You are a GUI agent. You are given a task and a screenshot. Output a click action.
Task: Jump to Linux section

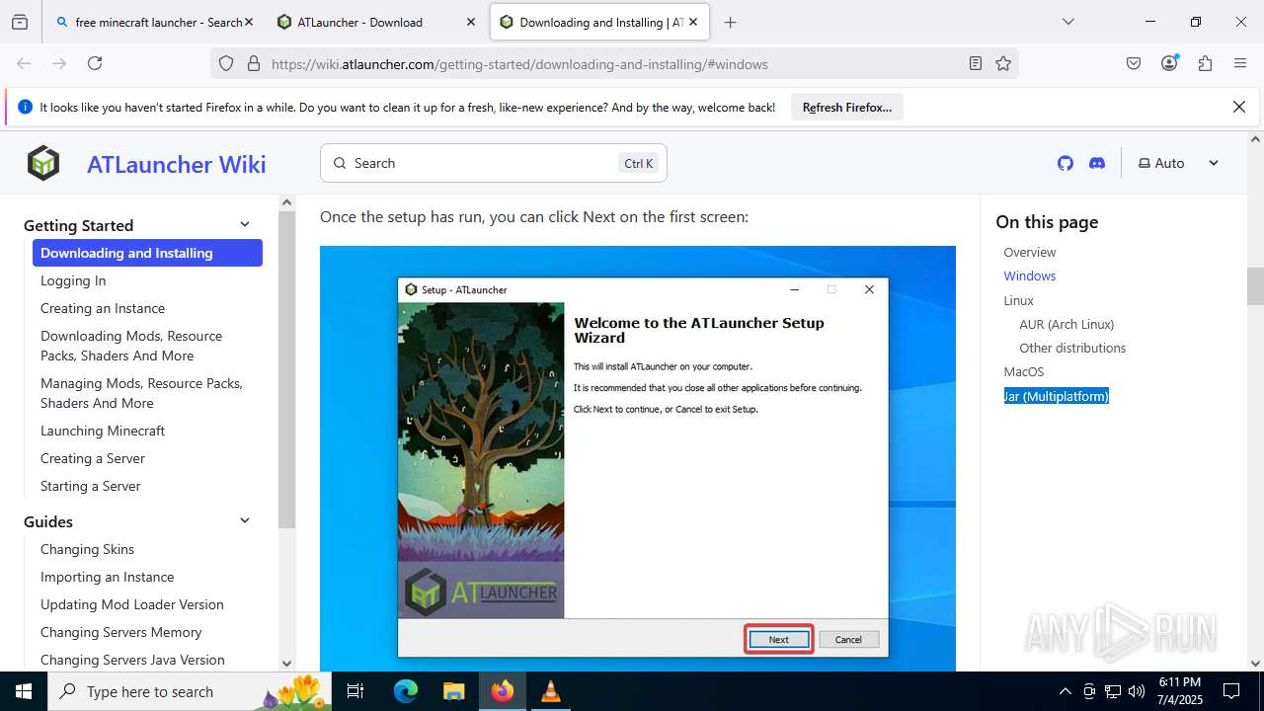1019,300
